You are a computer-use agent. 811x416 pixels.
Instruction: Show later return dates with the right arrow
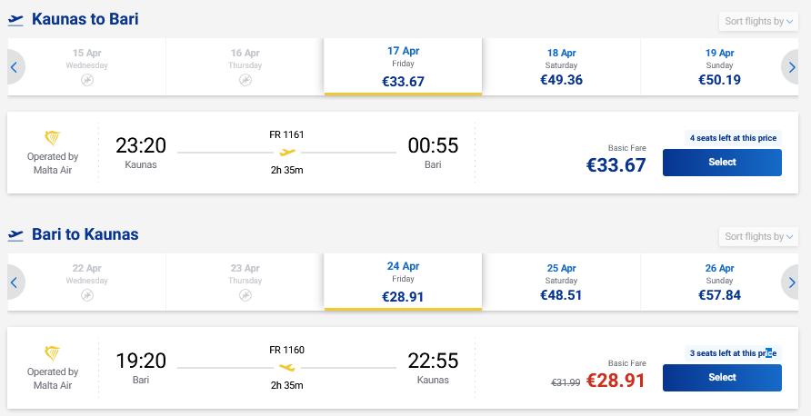(x=794, y=282)
